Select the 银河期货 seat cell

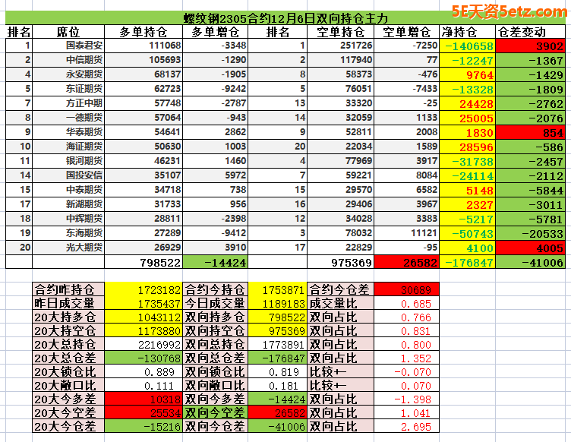[x=68, y=161]
